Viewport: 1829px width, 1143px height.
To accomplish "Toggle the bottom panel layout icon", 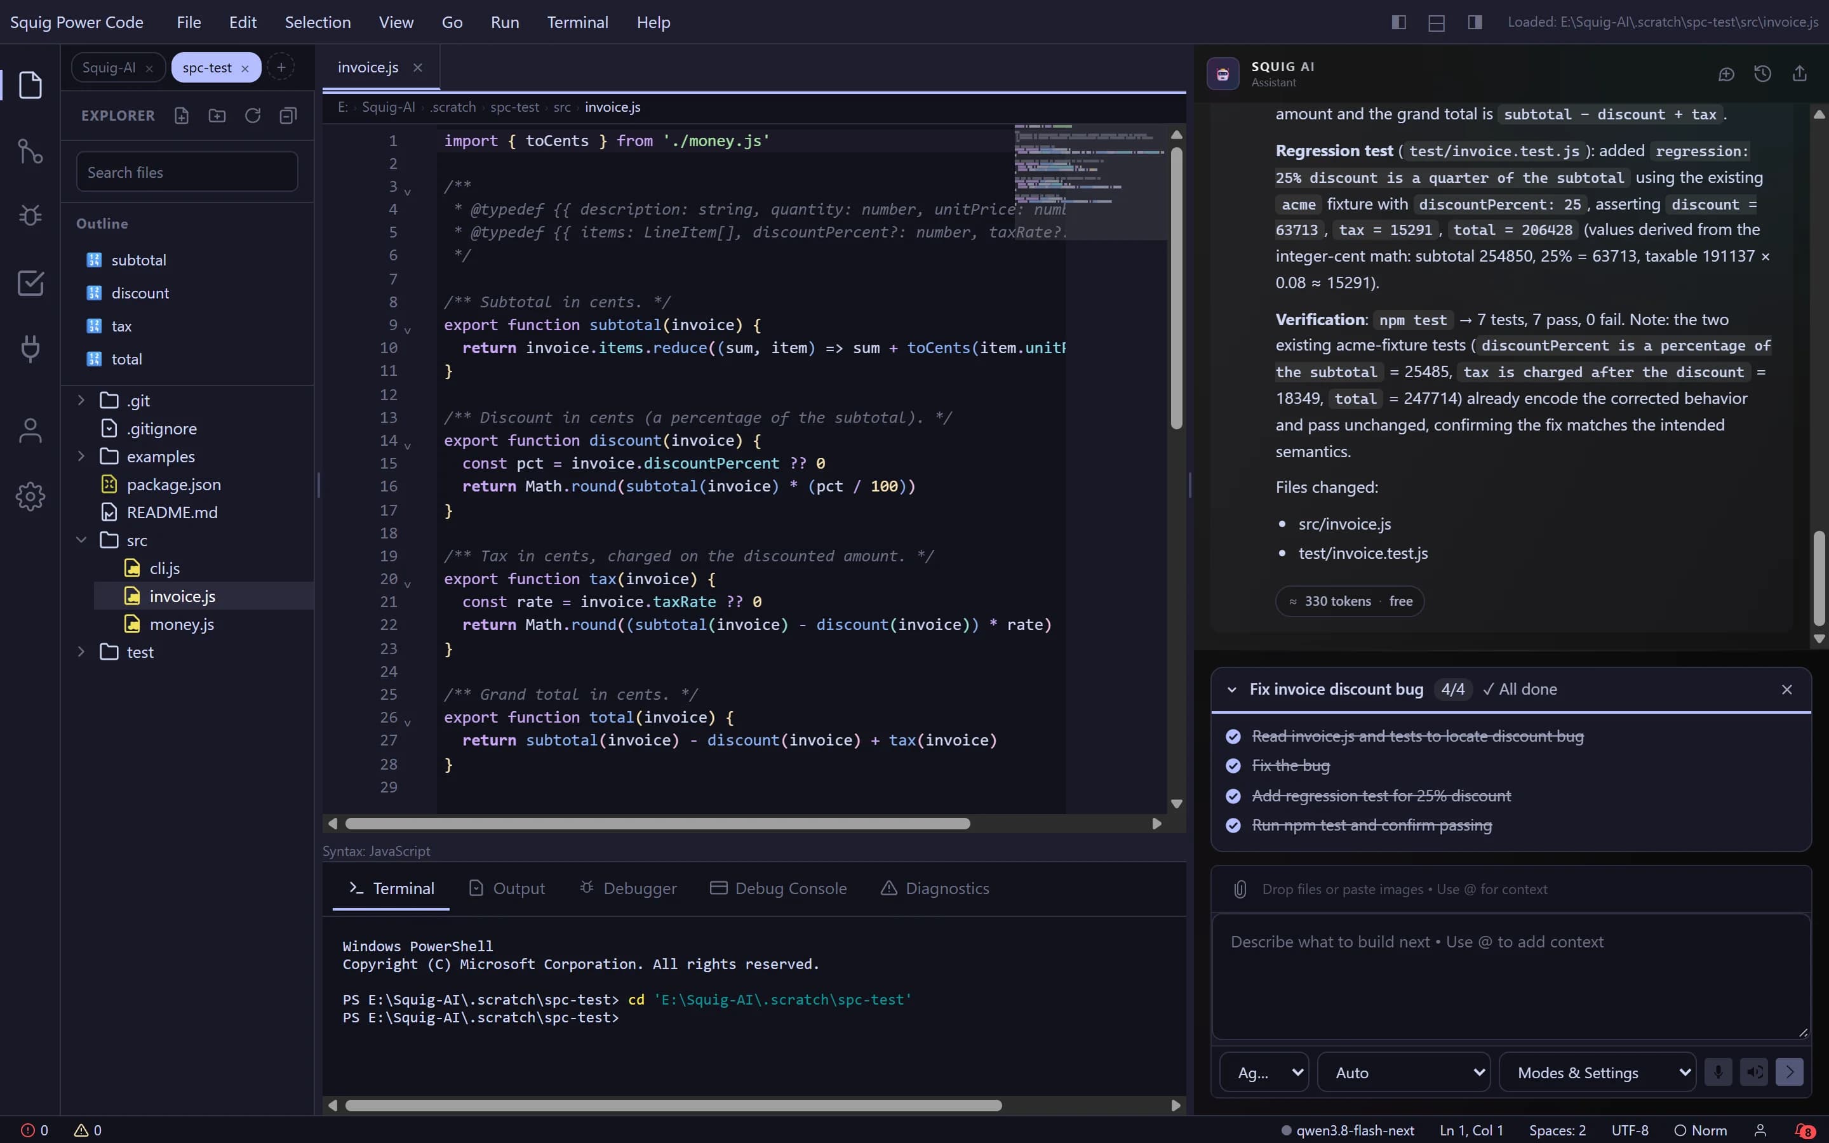I will (1437, 23).
